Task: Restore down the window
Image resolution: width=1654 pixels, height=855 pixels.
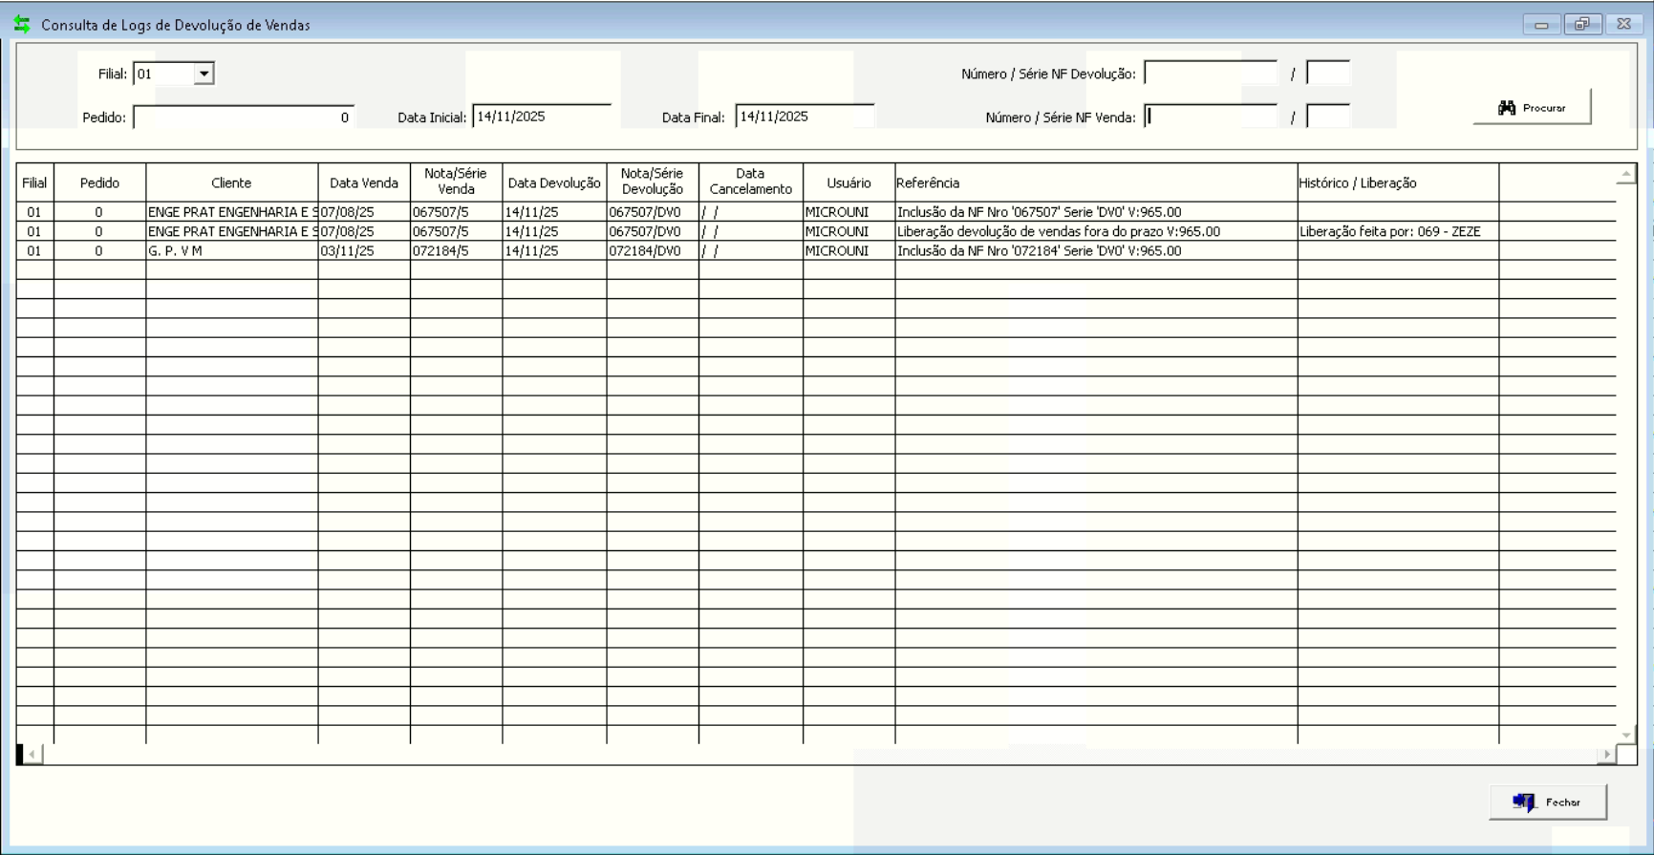Action: point(1582,25)
